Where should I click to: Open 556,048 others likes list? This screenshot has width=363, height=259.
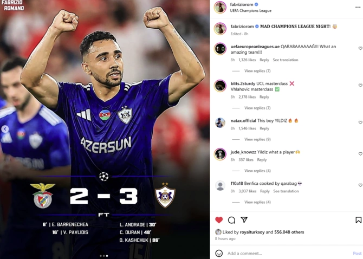click(x=289, y=232)
